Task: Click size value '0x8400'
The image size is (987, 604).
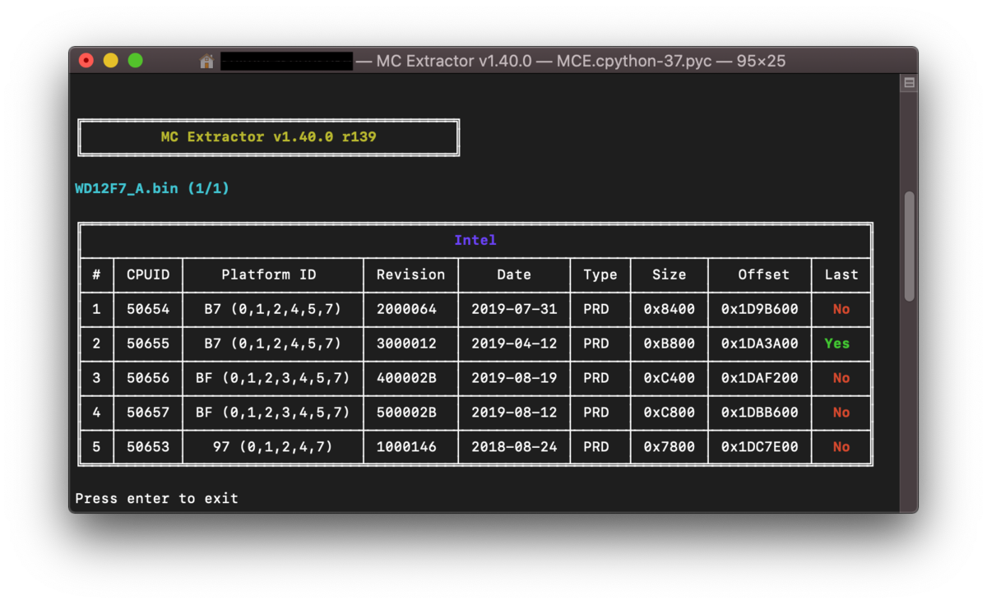Action: click(x=670, y=309)
